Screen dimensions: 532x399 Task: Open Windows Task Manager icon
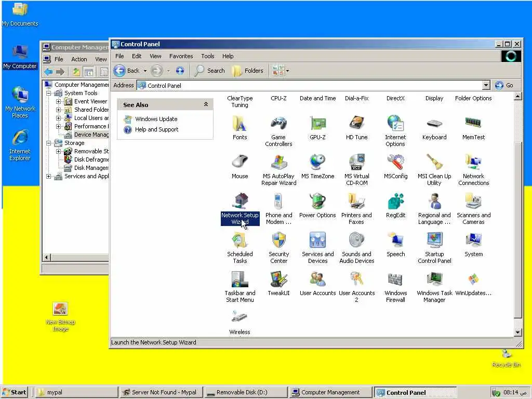pos(434,279)
